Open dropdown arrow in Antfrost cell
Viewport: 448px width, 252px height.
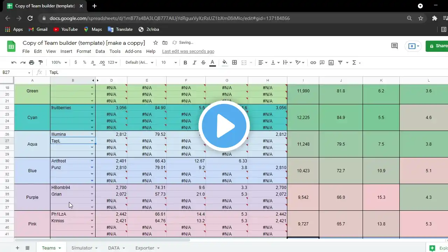(92, 161)
